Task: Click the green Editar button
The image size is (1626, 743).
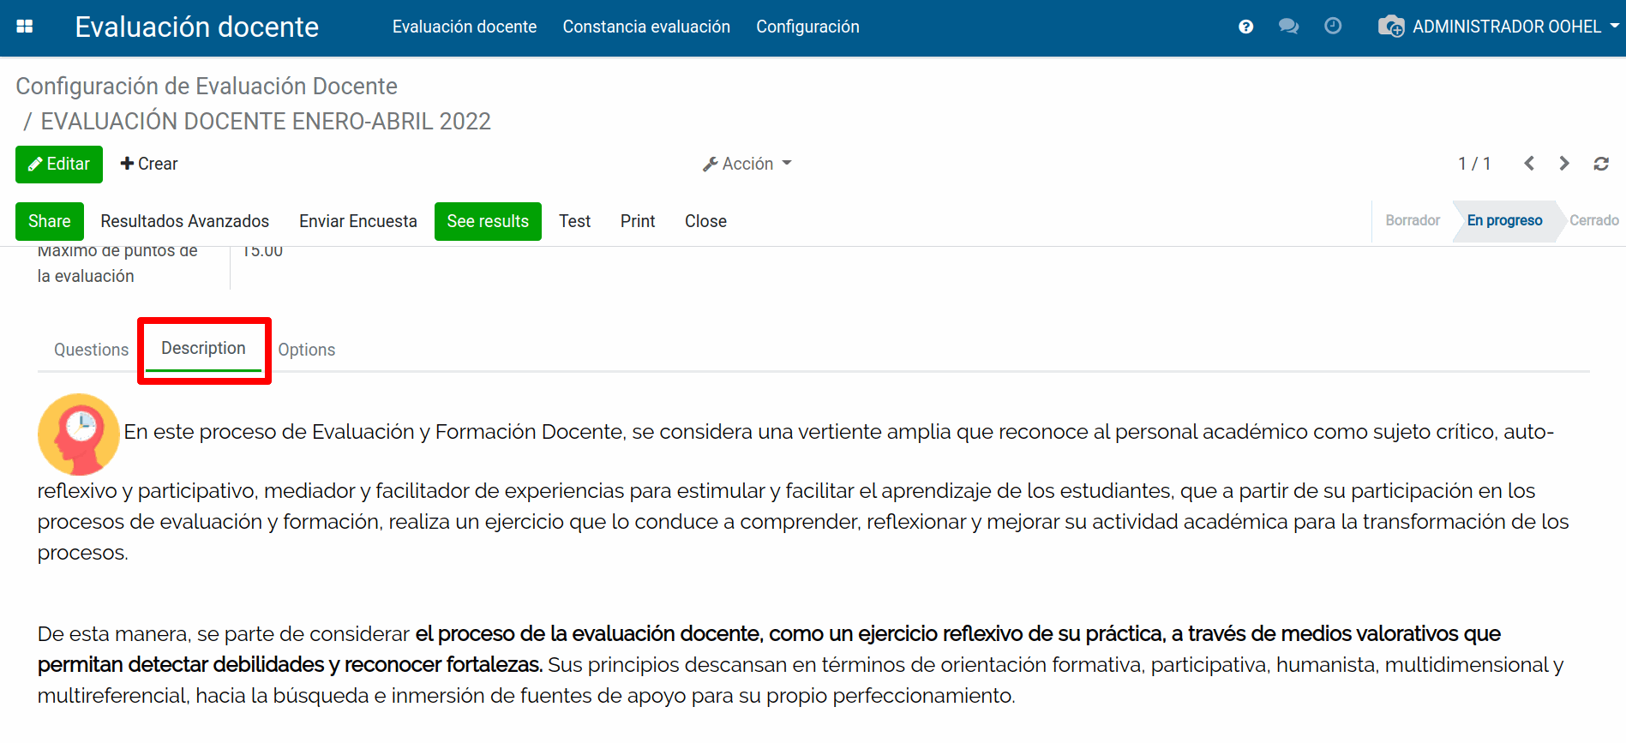Action: click(x=59, y=165)
